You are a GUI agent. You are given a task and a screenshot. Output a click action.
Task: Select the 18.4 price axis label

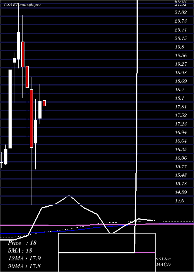click(x=180, y=89)
